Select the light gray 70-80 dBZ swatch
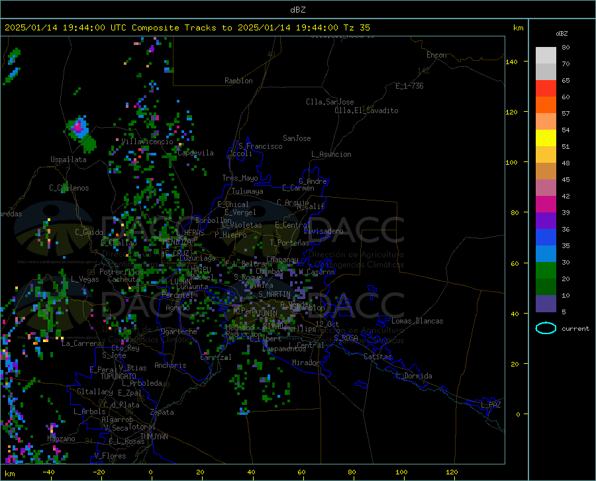596x481 pixels. coord(546,55)
